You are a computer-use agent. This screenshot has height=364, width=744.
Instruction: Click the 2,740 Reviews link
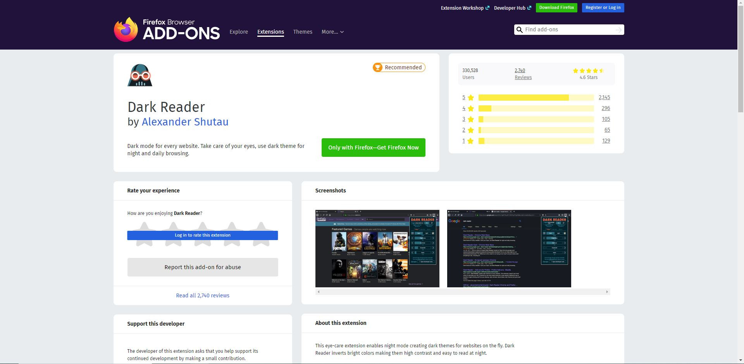[x=523, y=74]
